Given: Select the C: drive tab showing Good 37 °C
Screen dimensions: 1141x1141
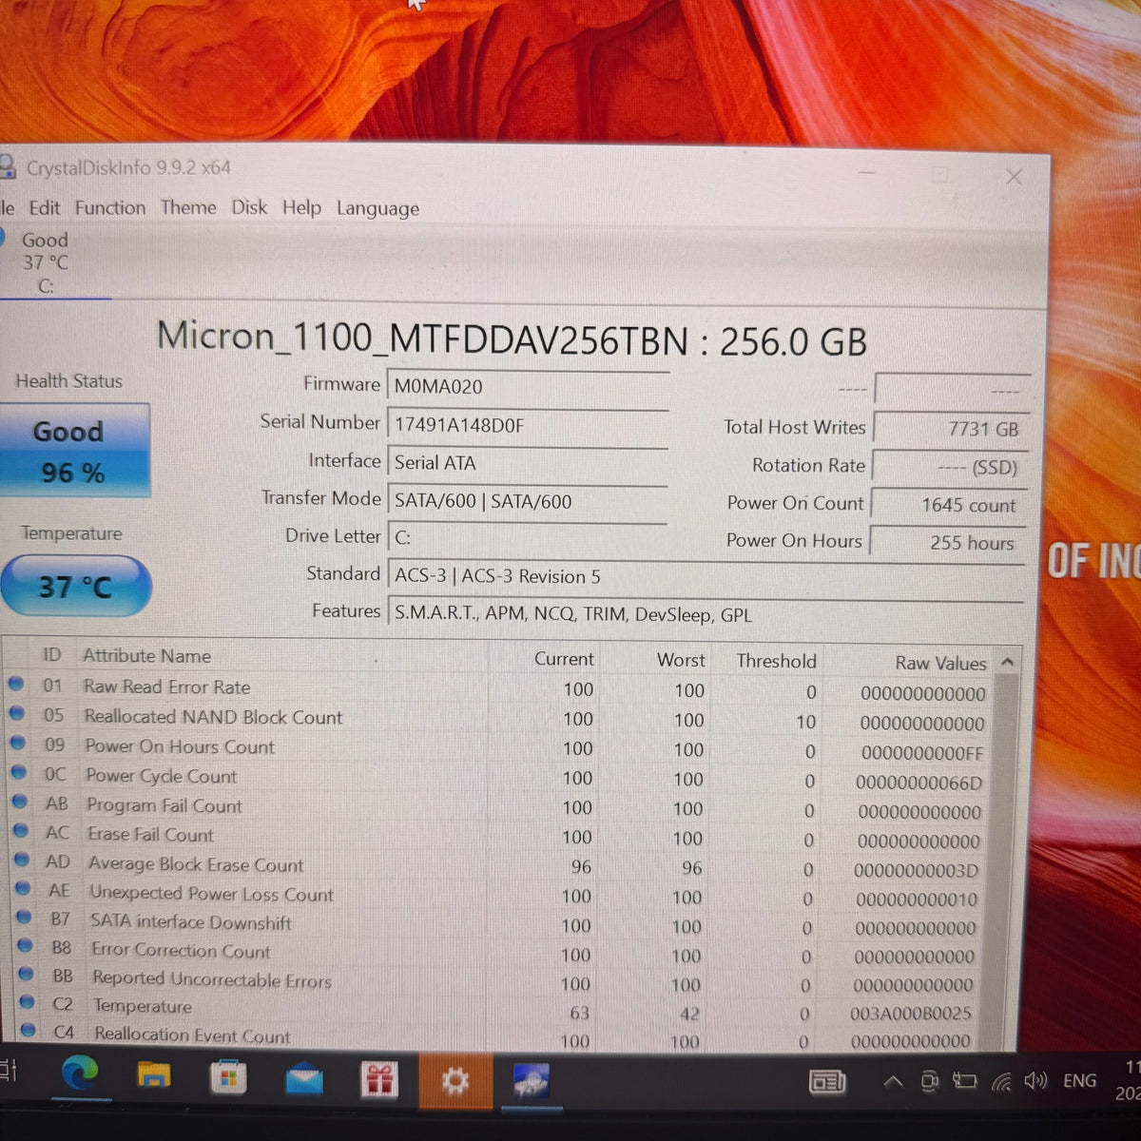Looking at the screenshot, I should click(46, 262).
